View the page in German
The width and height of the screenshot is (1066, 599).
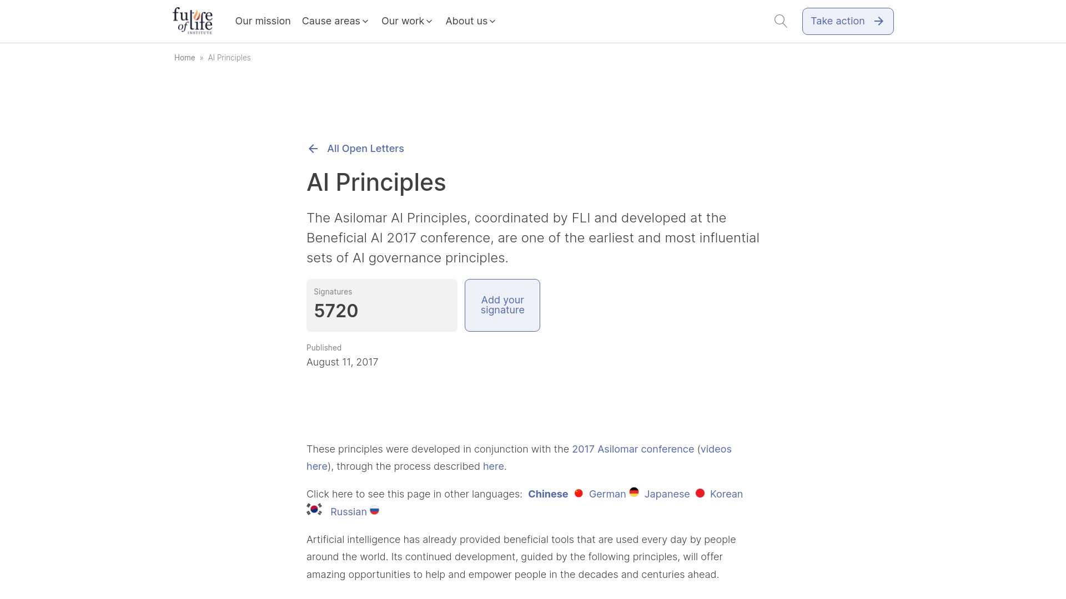(607, 494)
